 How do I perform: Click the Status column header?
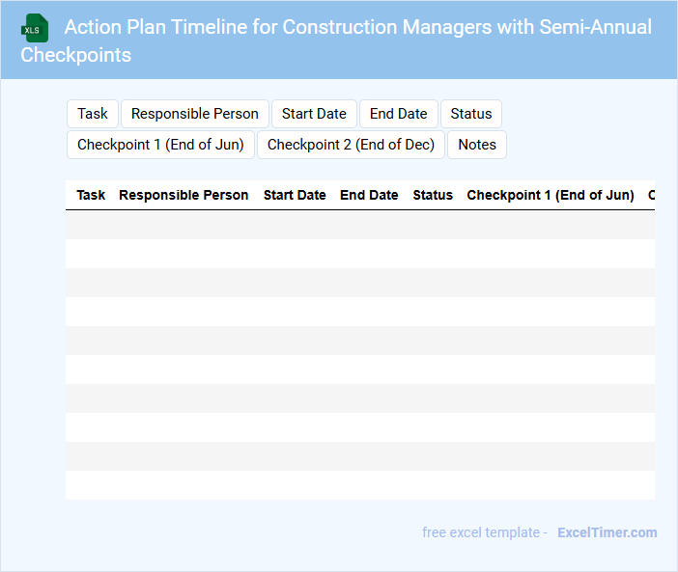coord(433,195)
